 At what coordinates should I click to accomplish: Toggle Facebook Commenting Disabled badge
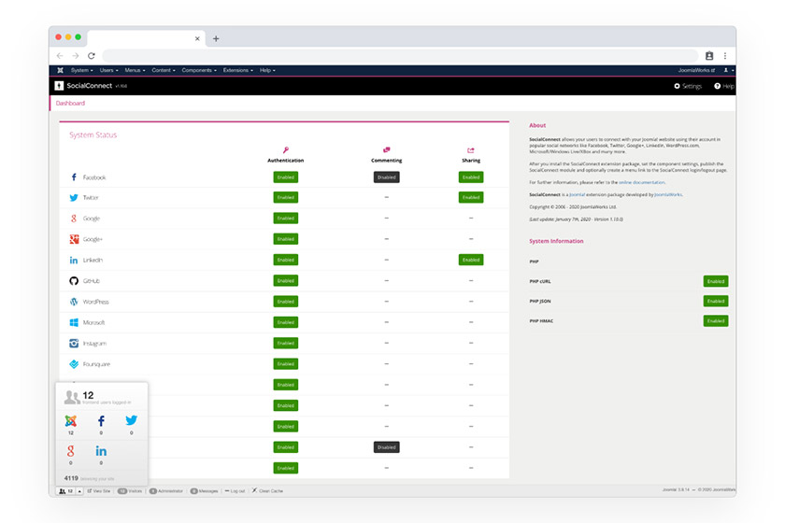pos(387,177)
